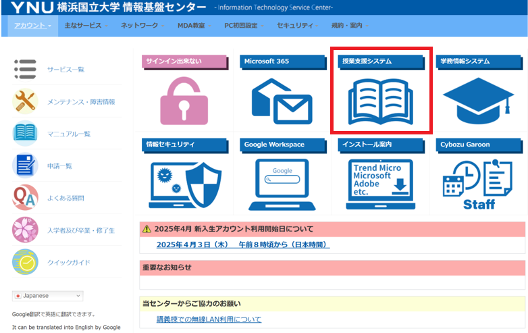Image resolution: width=528 pixels, height=333 pixels.
Task: Click the Microsoft 365 label button
Action: tap(282, 61)
